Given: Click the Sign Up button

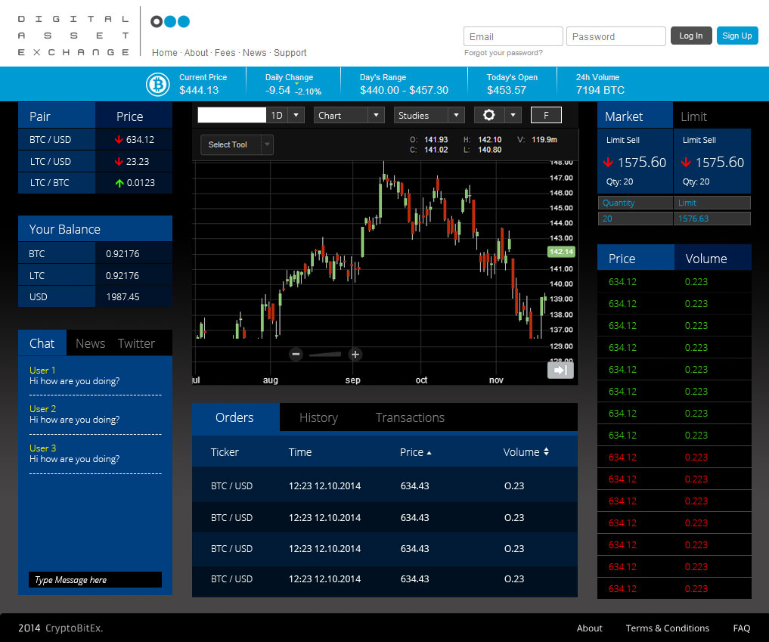Looking at the screenshot, I should tap(737, 36).
